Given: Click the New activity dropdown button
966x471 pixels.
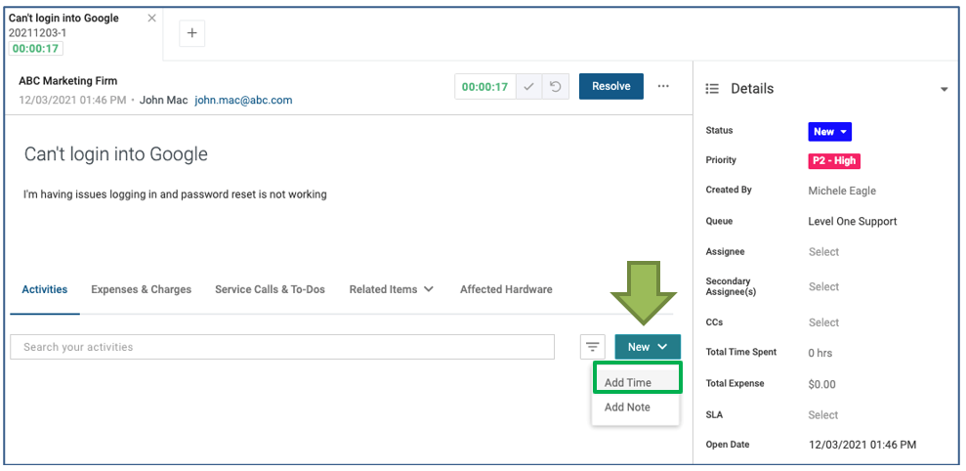Looking at the screenshot, I should [647, 347].
